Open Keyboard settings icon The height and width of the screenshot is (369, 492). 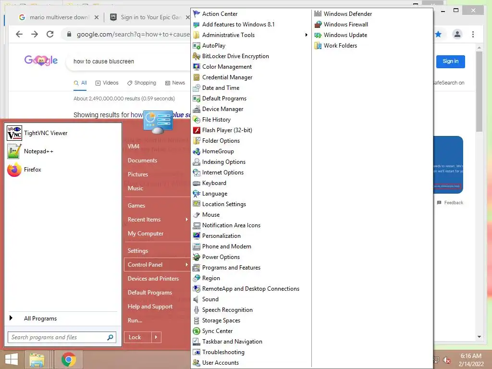coord(197,183)
